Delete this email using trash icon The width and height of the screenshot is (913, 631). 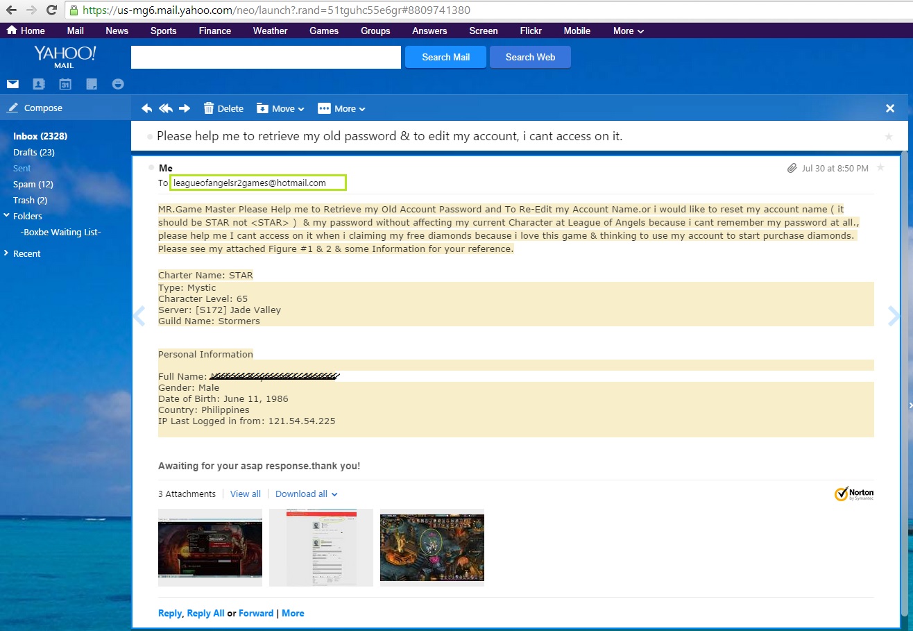click(x=209, y=108)
